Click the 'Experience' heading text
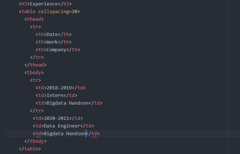 tap(44, 4)
